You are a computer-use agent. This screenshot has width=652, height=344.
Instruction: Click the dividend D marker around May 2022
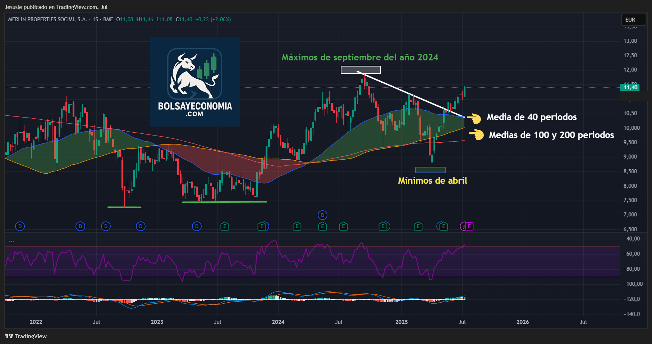coord(80,226)
